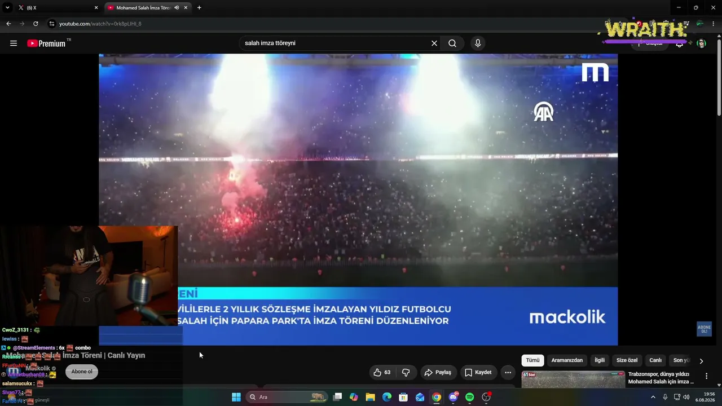Select the Tümü filter chip
The width and height of the screenshot is (722, 406).
point(532,360)
